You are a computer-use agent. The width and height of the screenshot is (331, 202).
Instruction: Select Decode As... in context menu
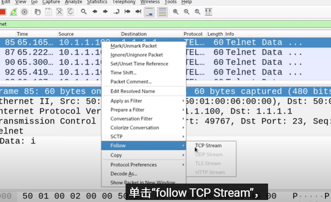pyautogui.click(x=124, y=174)
